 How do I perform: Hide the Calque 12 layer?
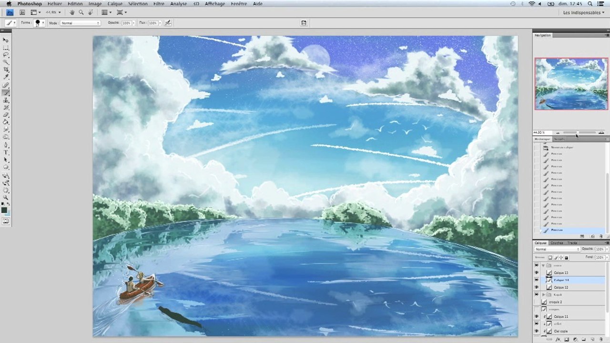(537, 287)
